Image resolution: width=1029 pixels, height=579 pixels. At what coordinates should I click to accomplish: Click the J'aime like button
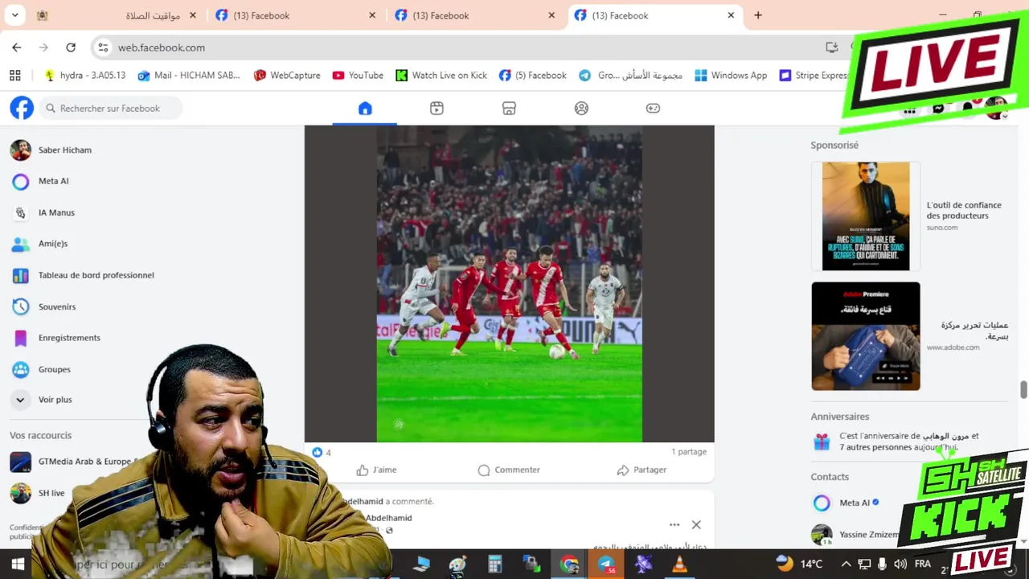pyautogui.click(x=376, y=470)
